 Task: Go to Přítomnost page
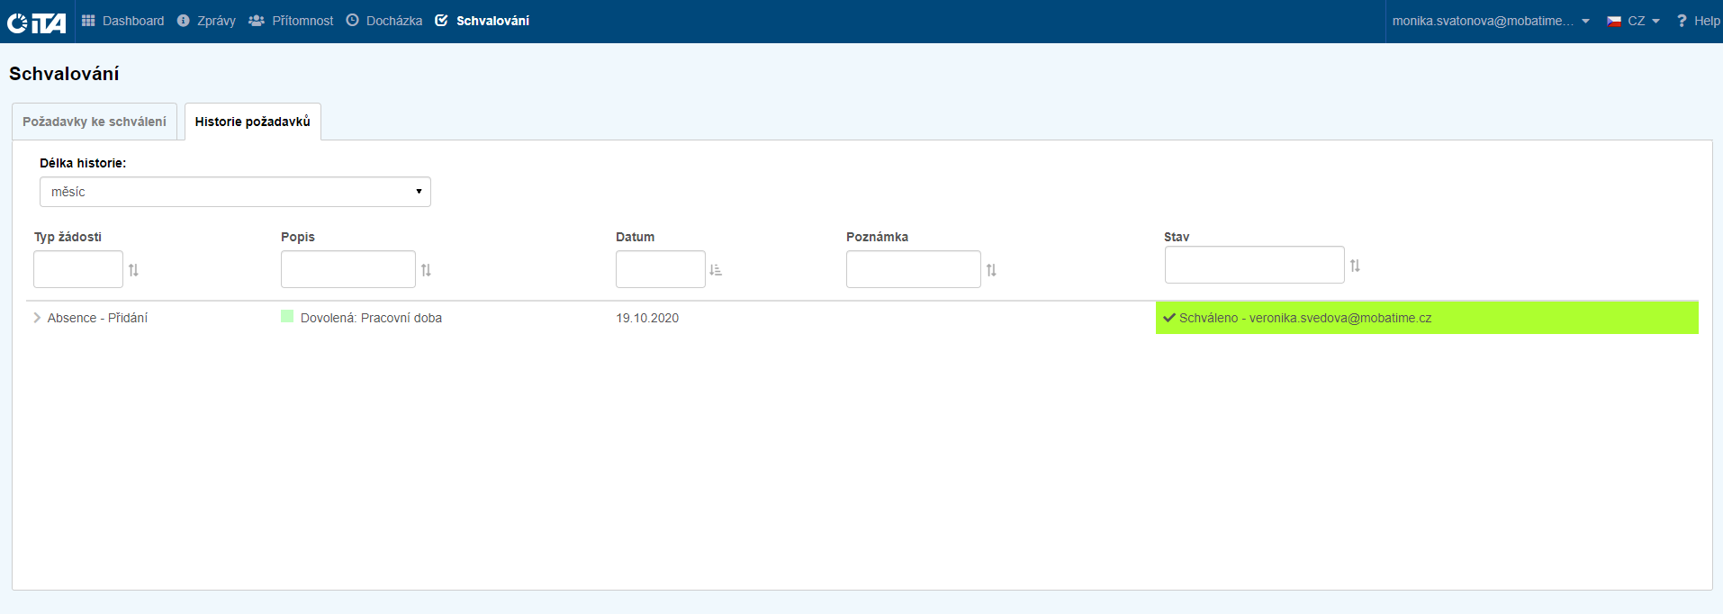pos(291,21)
